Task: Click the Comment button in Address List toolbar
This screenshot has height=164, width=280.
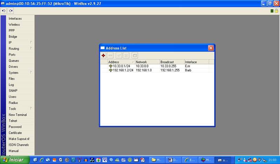Action: coord(135,56)
